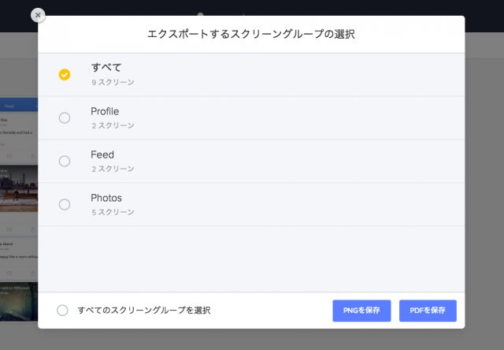Click the Photos group name
504x350 pixels.
click(106, 198)
